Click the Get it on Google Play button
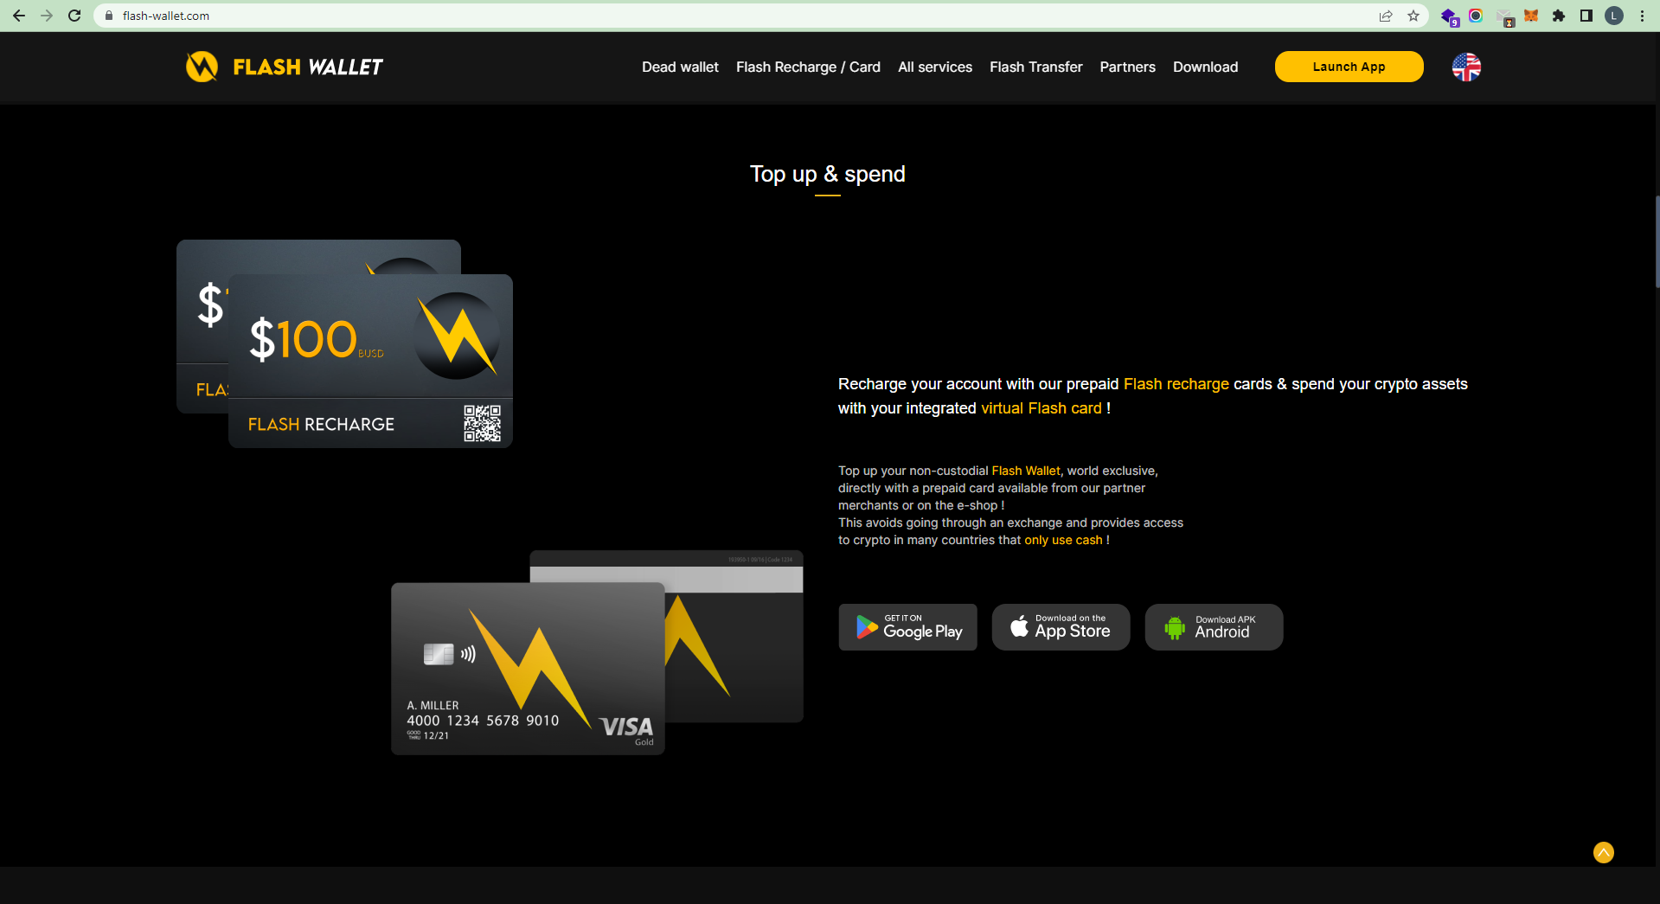1660x904 pixels. click(x=907, y=627)
